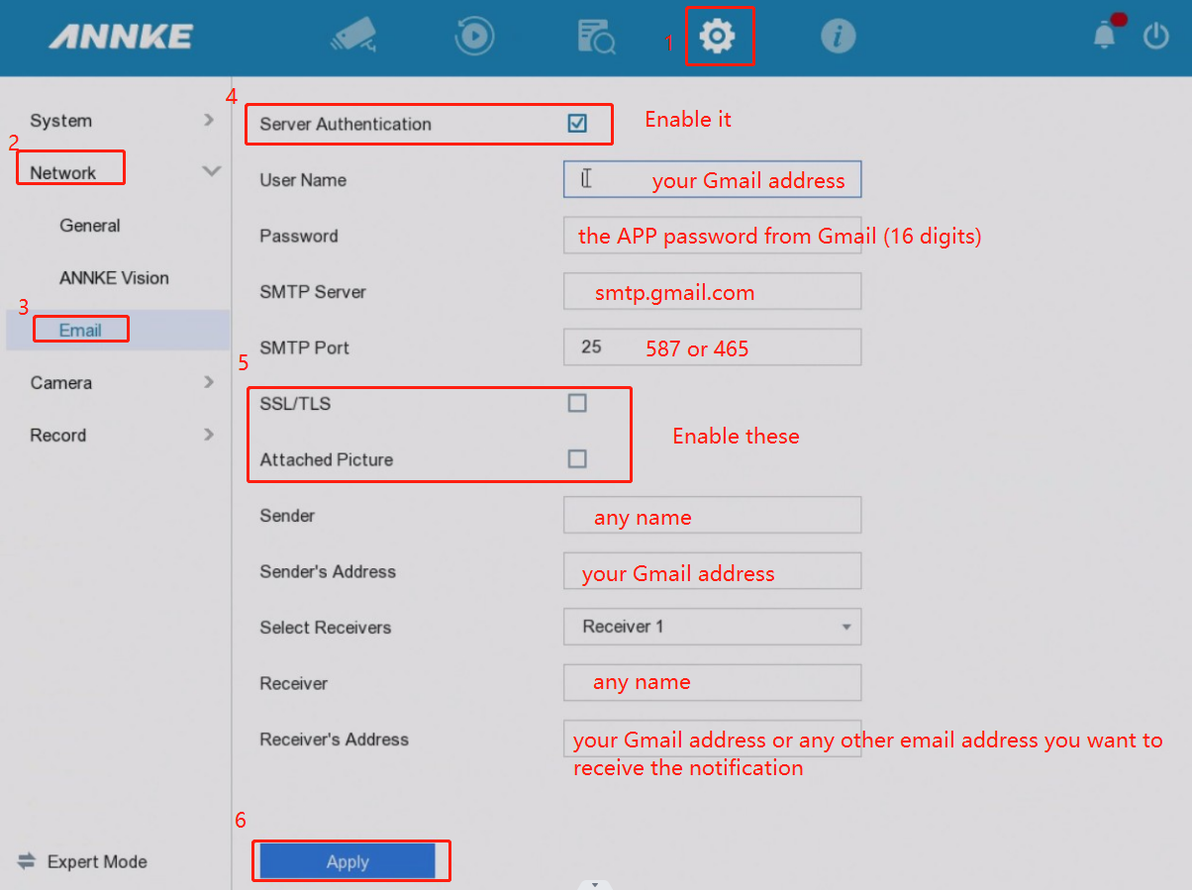
Task: Show alarm notifications via bell icon
Action: [1105, 37]
